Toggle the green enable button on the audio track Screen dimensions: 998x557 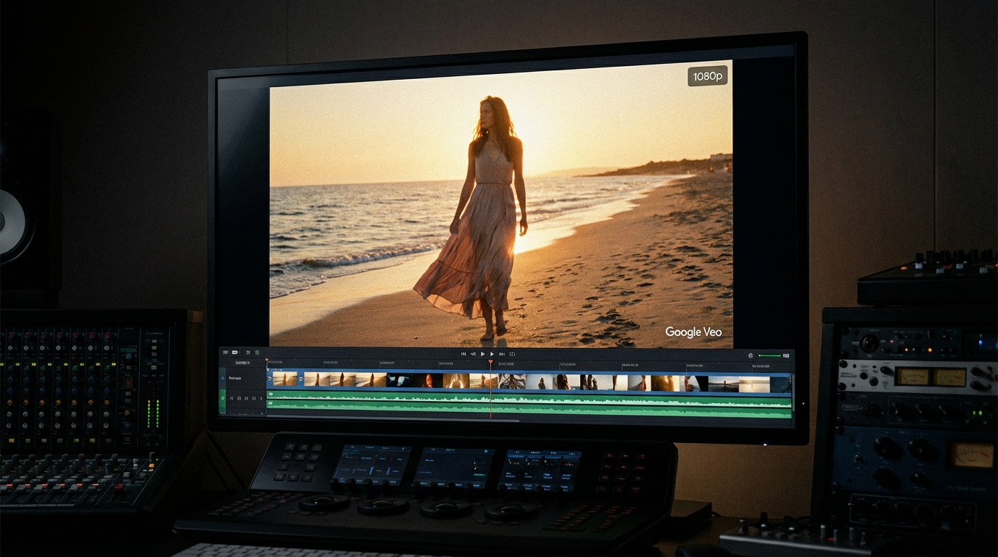[223, 398]
